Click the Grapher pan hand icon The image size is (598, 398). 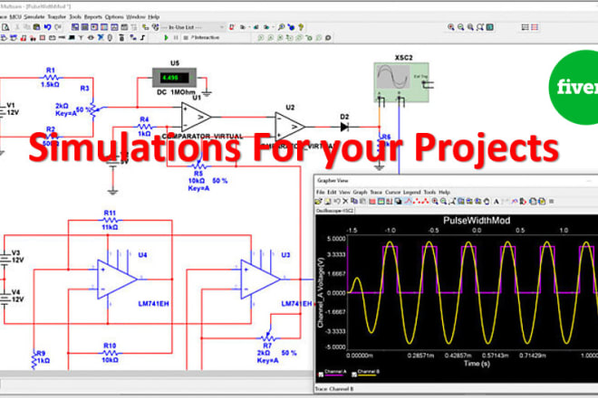tap(487, 201)
